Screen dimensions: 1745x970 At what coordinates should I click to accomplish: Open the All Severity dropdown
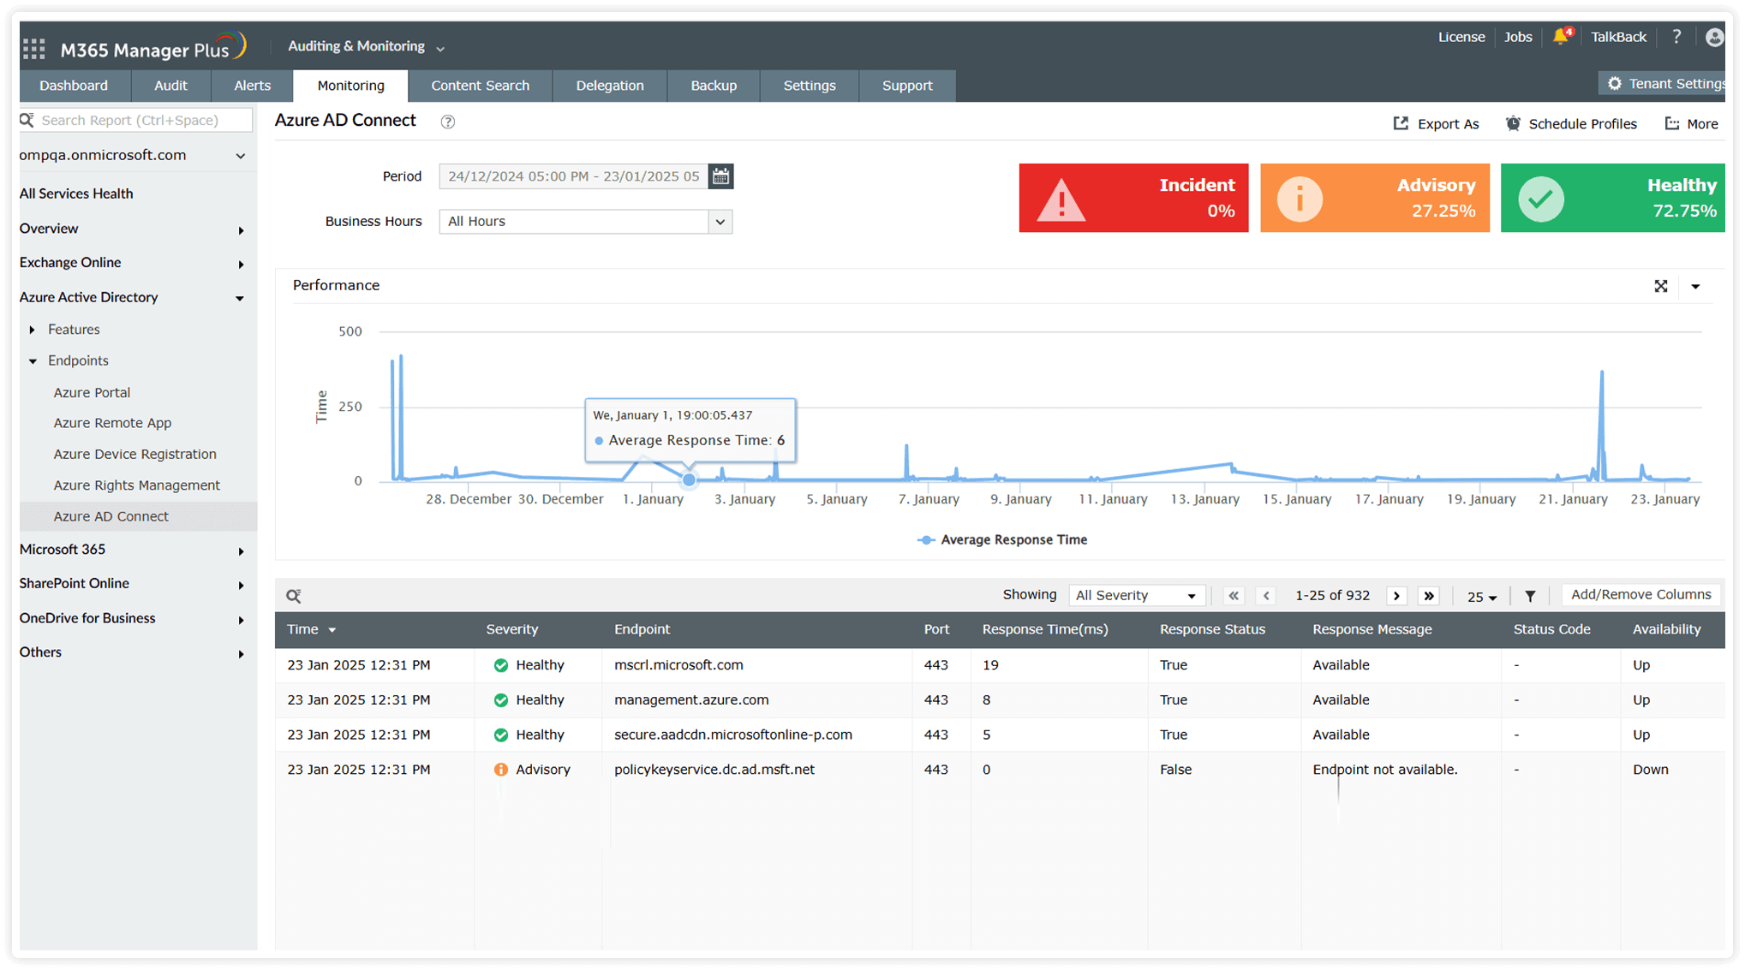(1136, 595)
